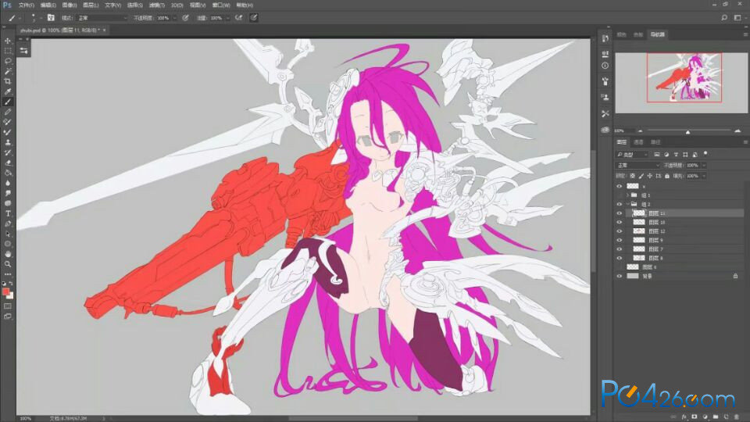
Task: Open the Clone Source panel icon in the collapsed dock
Action: click(x=605, y=98)
